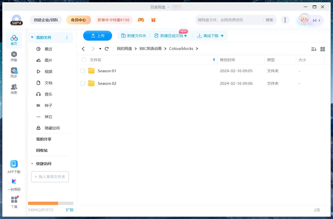Viewport: 333px width, 219px height.
Task: Open 回收站 recycle bin
Action: pos(42,151)
